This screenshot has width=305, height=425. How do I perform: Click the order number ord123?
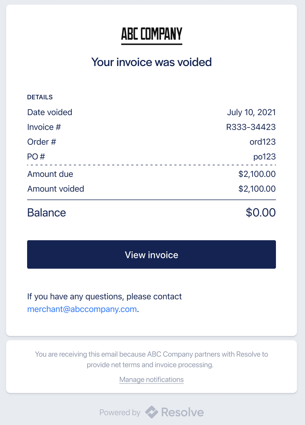pyautogui.click(x=263, y=142)
